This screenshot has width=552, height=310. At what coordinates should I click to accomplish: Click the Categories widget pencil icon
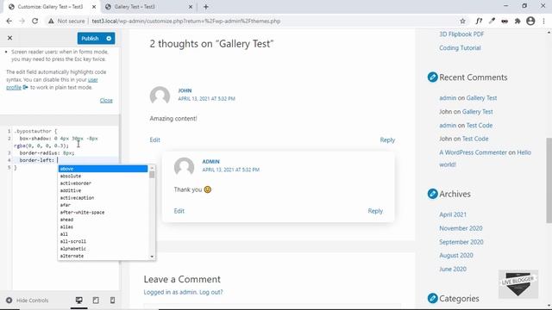[433, 298]
